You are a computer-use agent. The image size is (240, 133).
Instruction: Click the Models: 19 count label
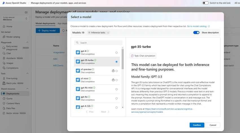(x=78, y=32)
